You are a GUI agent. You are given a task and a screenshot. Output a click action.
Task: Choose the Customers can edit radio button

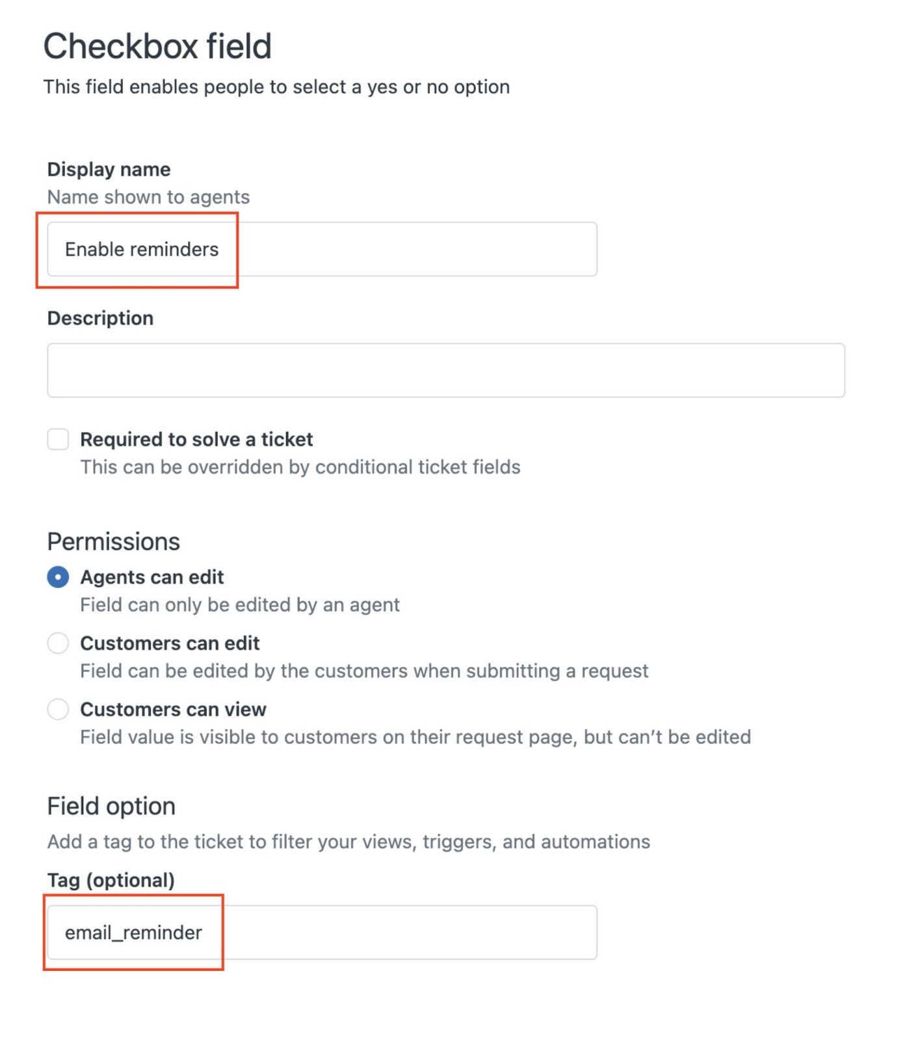(58, 643)
